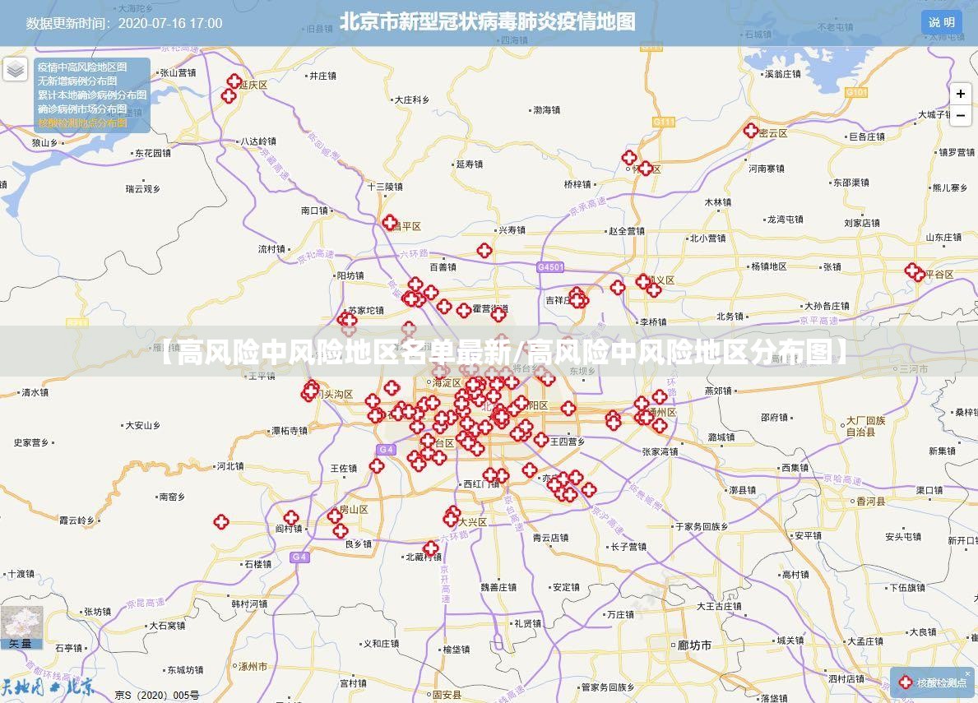Viewport: 978px width, 703px height.
Task: Click the 数据更新时间 timestamp text
Action: click(124, 23)
